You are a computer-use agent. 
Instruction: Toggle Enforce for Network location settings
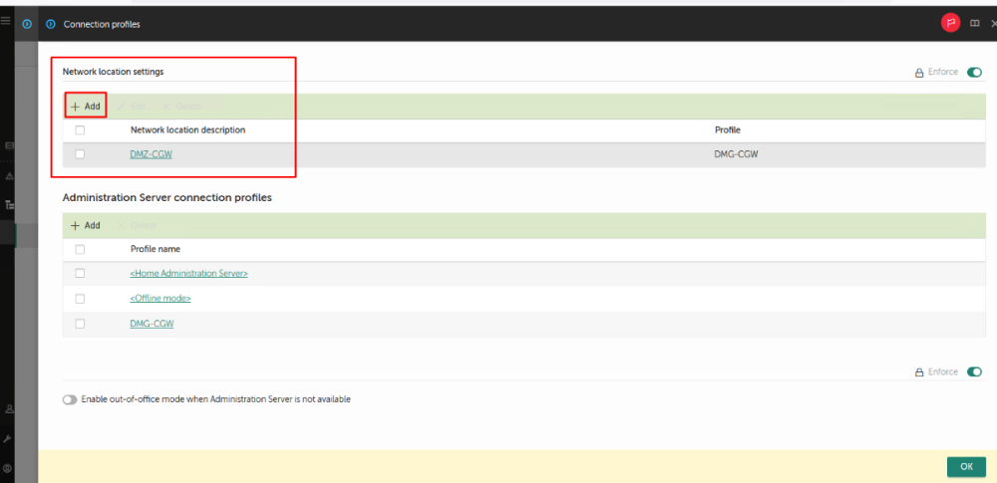click(974, 73)
